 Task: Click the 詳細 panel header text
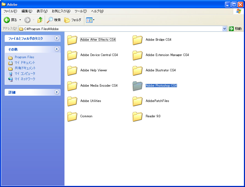click(x=12, y=92)
